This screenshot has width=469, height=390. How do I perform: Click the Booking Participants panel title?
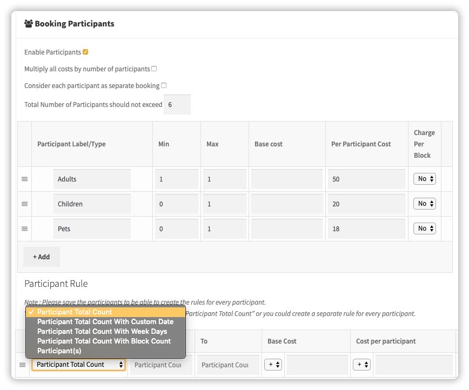click(75, 24)
